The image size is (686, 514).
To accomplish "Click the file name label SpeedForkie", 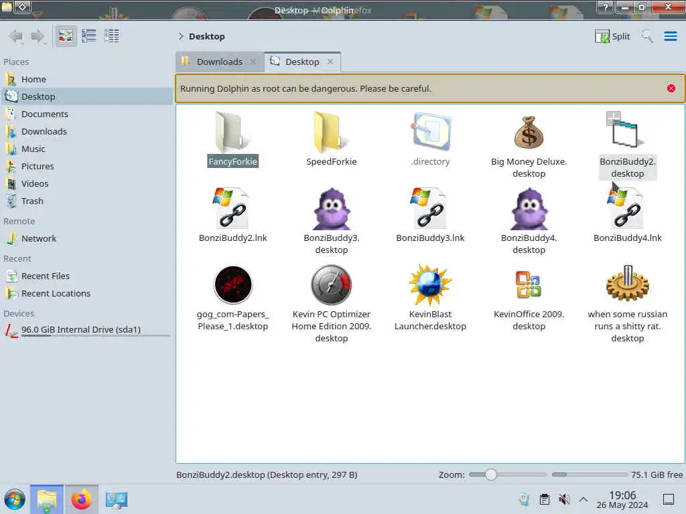I will coord(331,161).
